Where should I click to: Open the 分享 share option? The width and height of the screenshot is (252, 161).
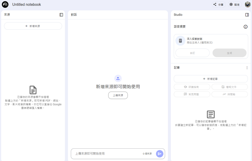[x=218, y=4]
